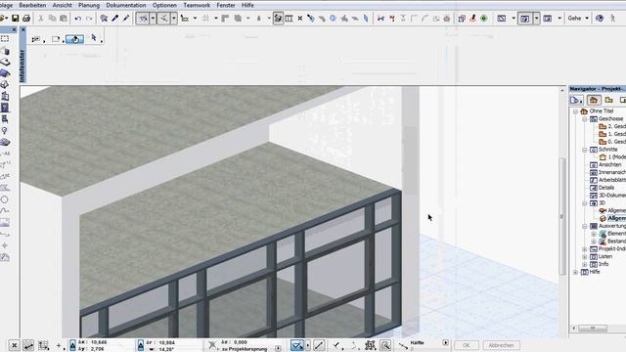The height and width of the screenshot is (352, 626).
Task: Open the Hilfe menu in the menu bar
Action: (247, 5)
